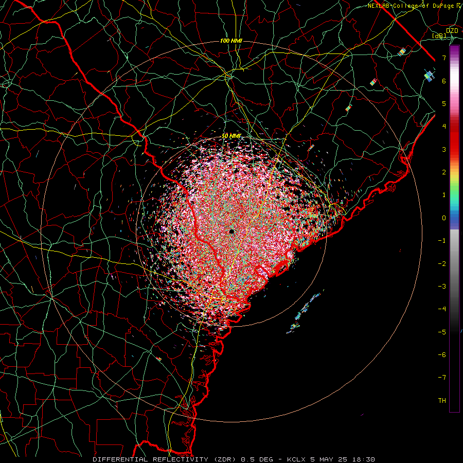
Task: Click the 6 value on the color scale
Action: [x=444, y=81]
